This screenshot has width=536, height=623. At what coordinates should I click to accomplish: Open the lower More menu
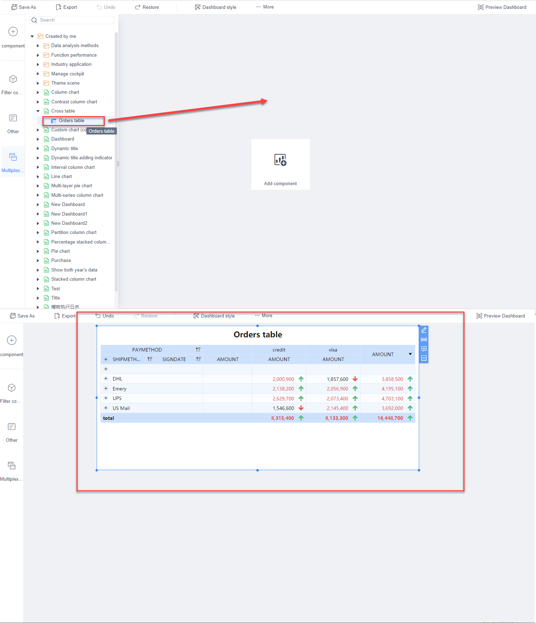pos(263,315)
